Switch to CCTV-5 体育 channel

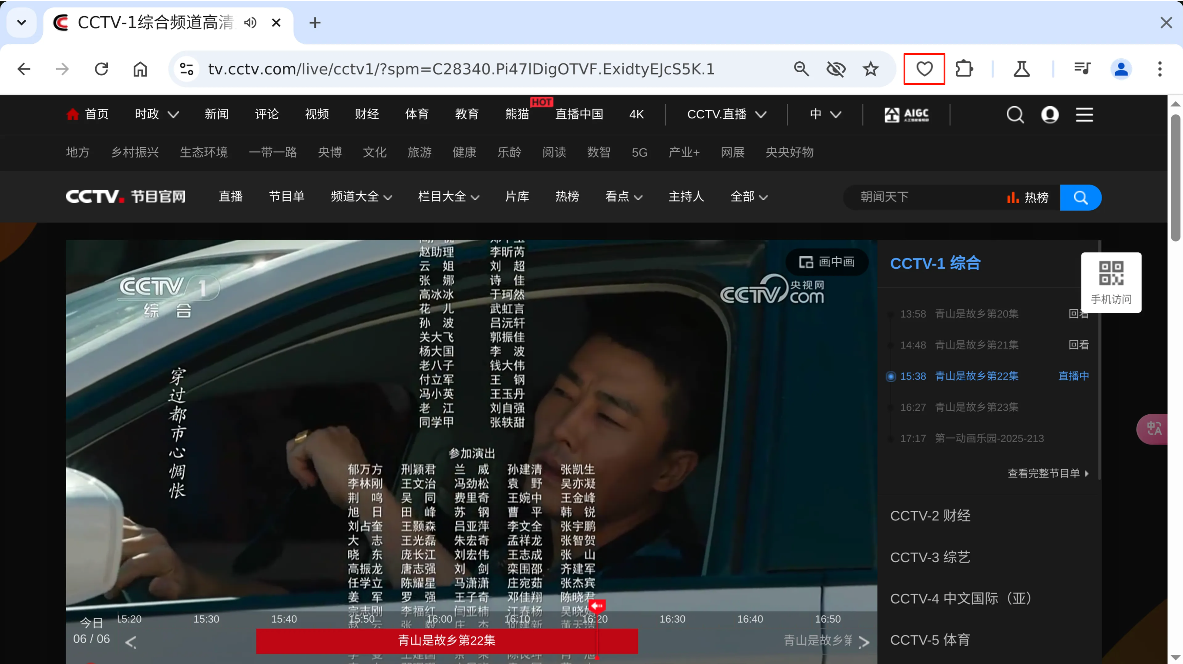pos(930,640)
